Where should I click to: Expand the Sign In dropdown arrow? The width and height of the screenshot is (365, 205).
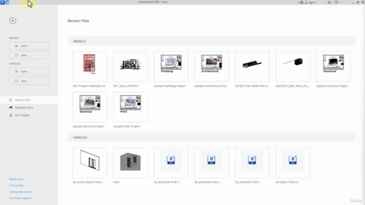click(325, 2)
